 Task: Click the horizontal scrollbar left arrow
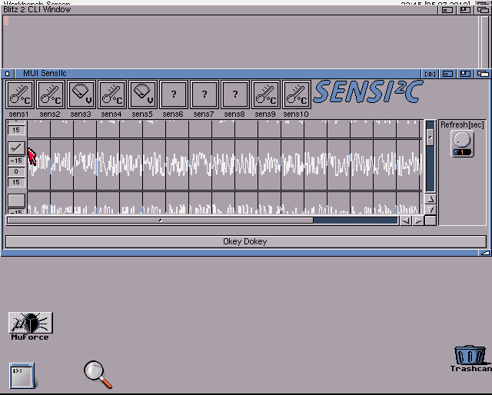405,221
